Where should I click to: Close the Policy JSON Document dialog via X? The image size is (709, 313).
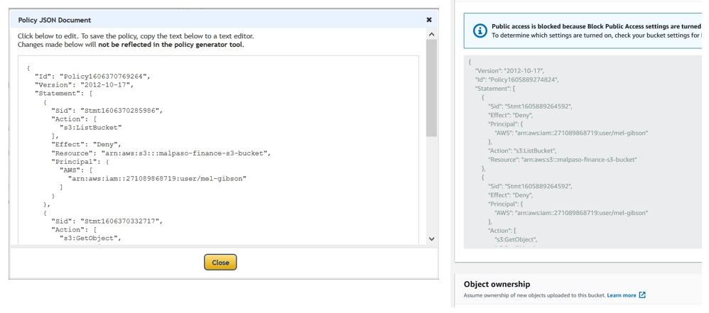pyautogui.click(x=428, y=20)
